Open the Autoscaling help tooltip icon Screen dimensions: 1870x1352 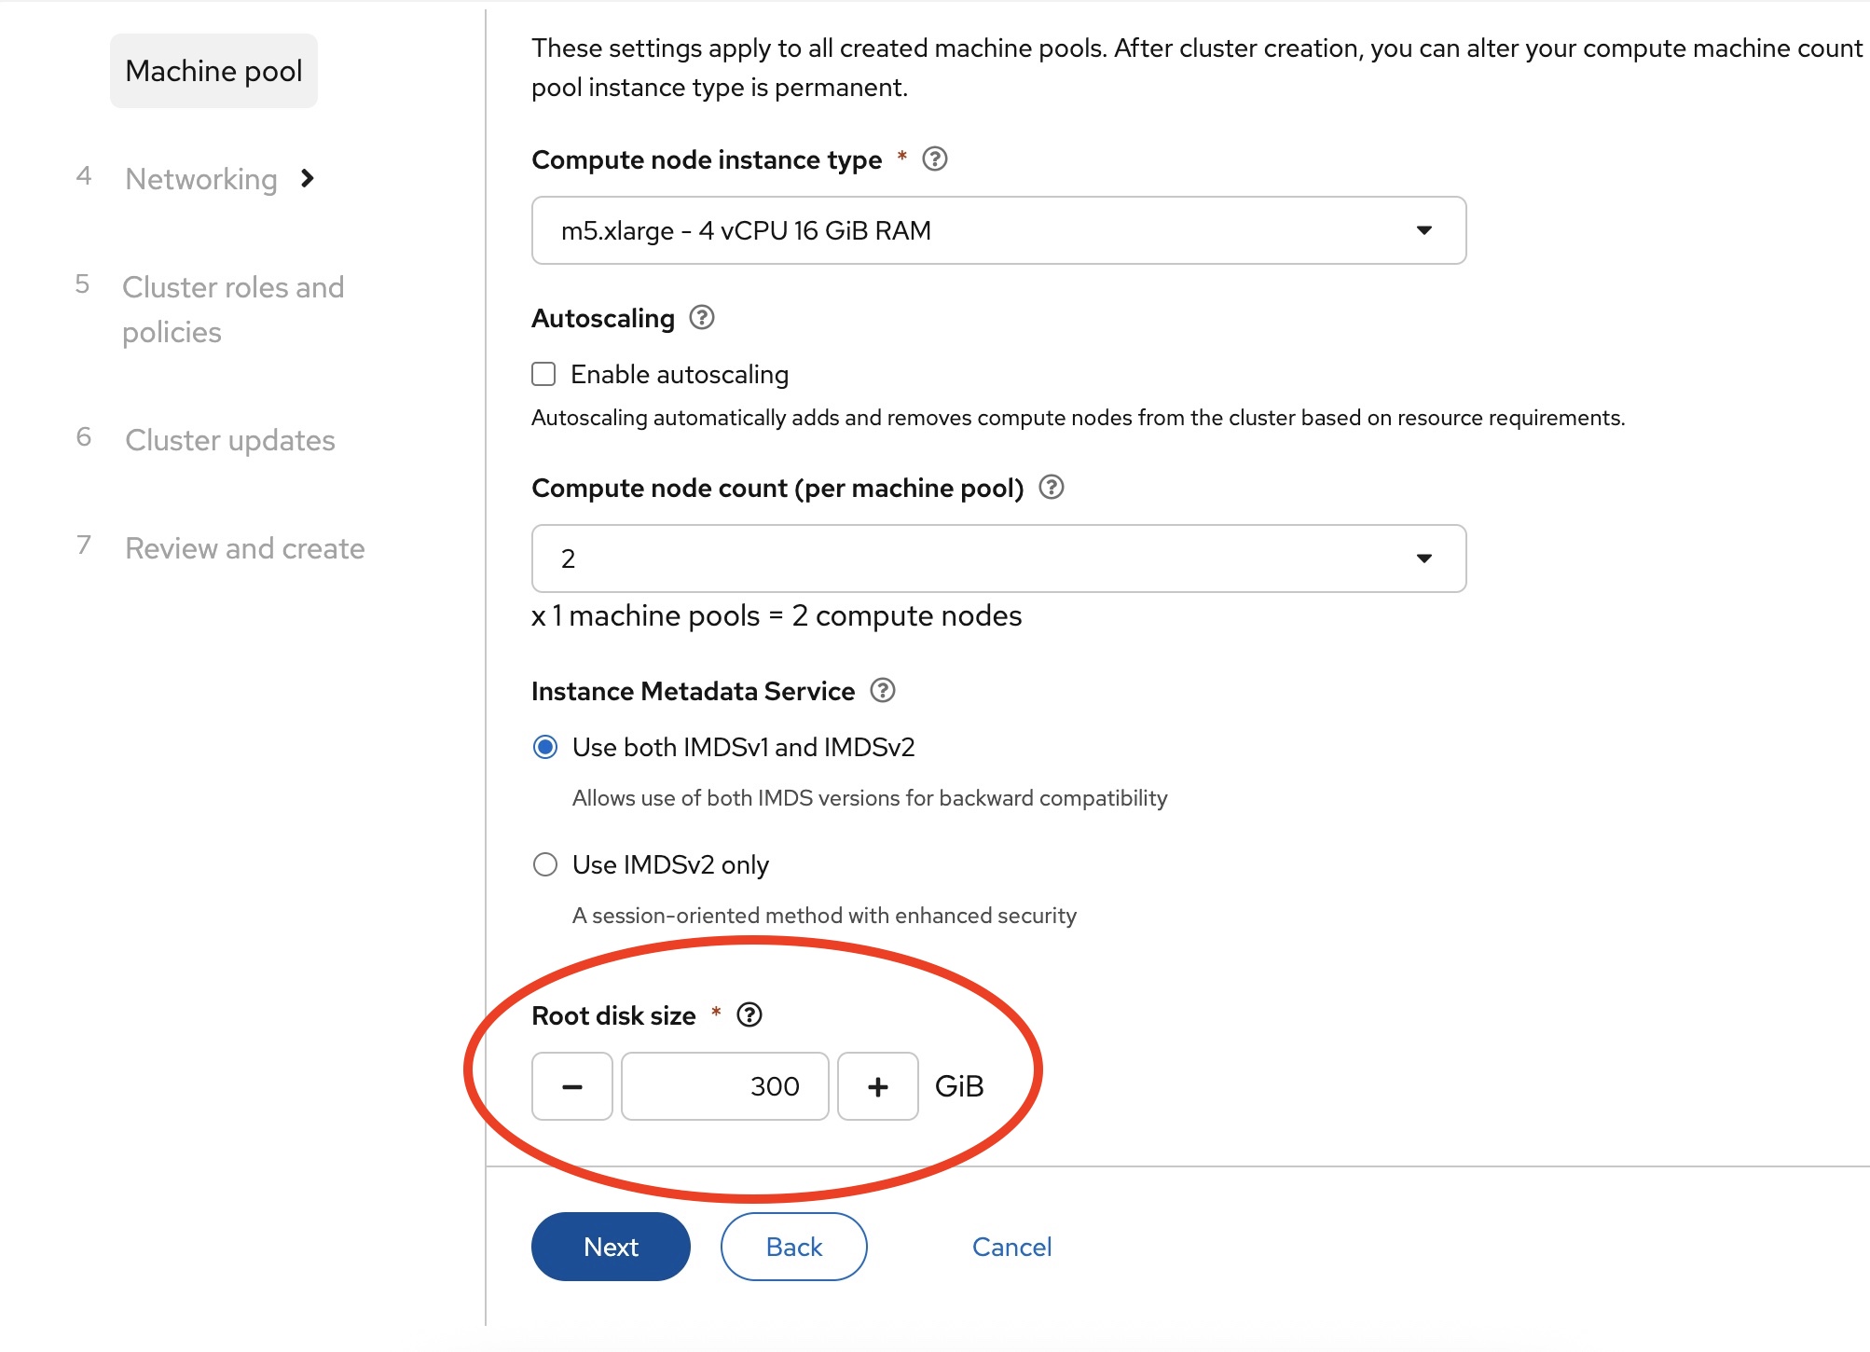click(x=702, y=318)
